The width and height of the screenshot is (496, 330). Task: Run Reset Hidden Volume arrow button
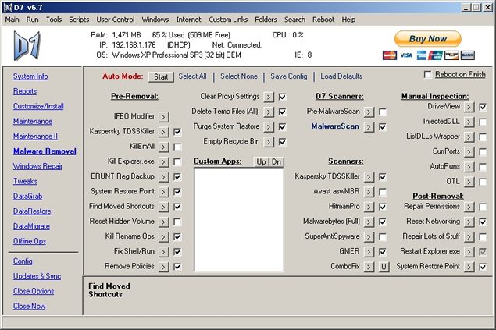pyautogui.click(x=163, y=222)
